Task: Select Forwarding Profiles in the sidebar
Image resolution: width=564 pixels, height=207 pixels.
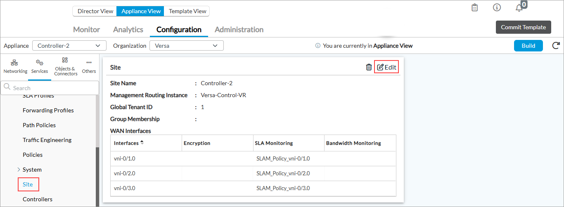Action: (x=48, y=110)
